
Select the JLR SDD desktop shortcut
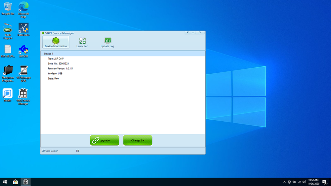click(x=24, y=51)
